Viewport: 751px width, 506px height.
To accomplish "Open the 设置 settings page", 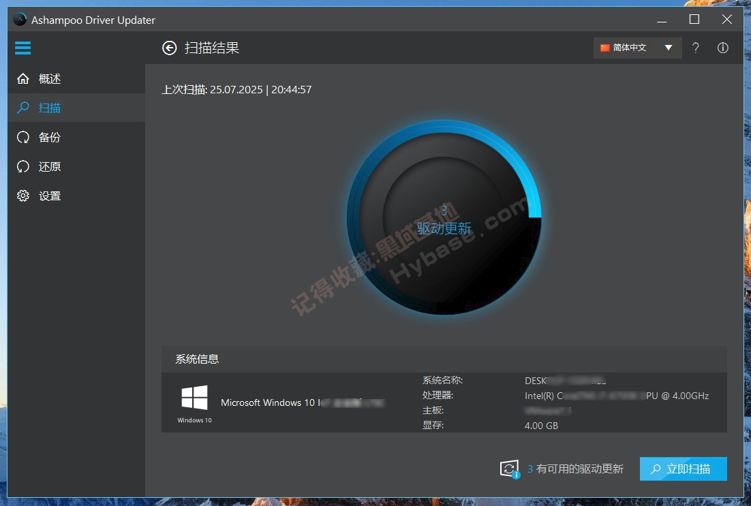I will click(76, 195).
